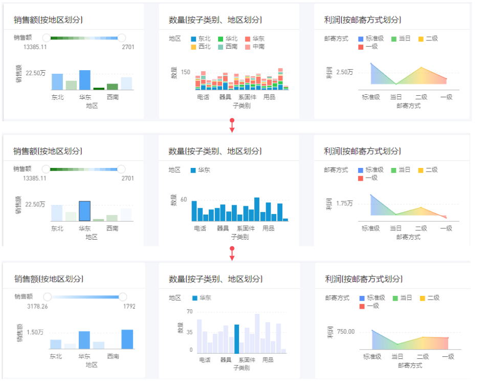This screenshot has height=385, width=483.
Task: Select the black-outlined 华东 sales bar
Action: (85, 211)
